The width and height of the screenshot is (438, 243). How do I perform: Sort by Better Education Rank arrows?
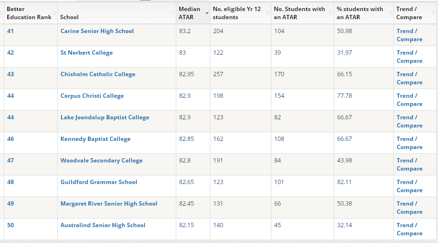[x=54, y=13]
